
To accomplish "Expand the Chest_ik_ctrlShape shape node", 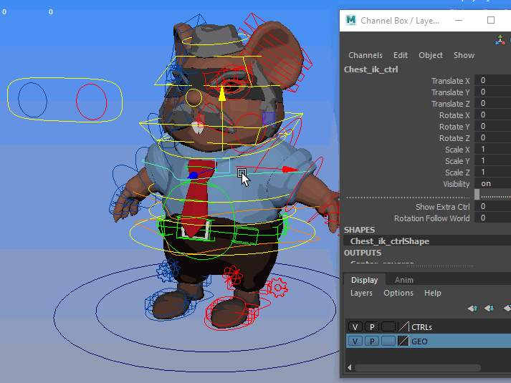I will pyautogui.click(x=389, y=241).
